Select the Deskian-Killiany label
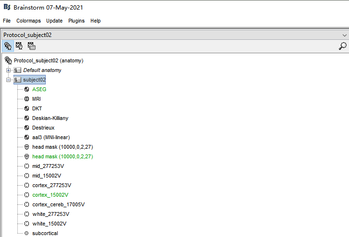The height and width of the screenshot is (237, 349). [50, 118]
